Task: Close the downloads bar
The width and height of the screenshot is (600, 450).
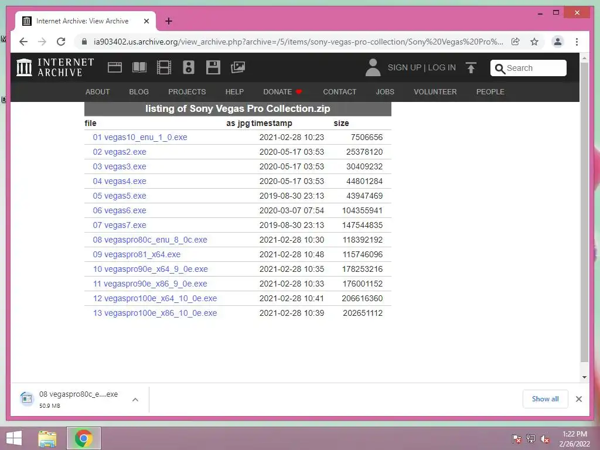Action: click(578, 399)
